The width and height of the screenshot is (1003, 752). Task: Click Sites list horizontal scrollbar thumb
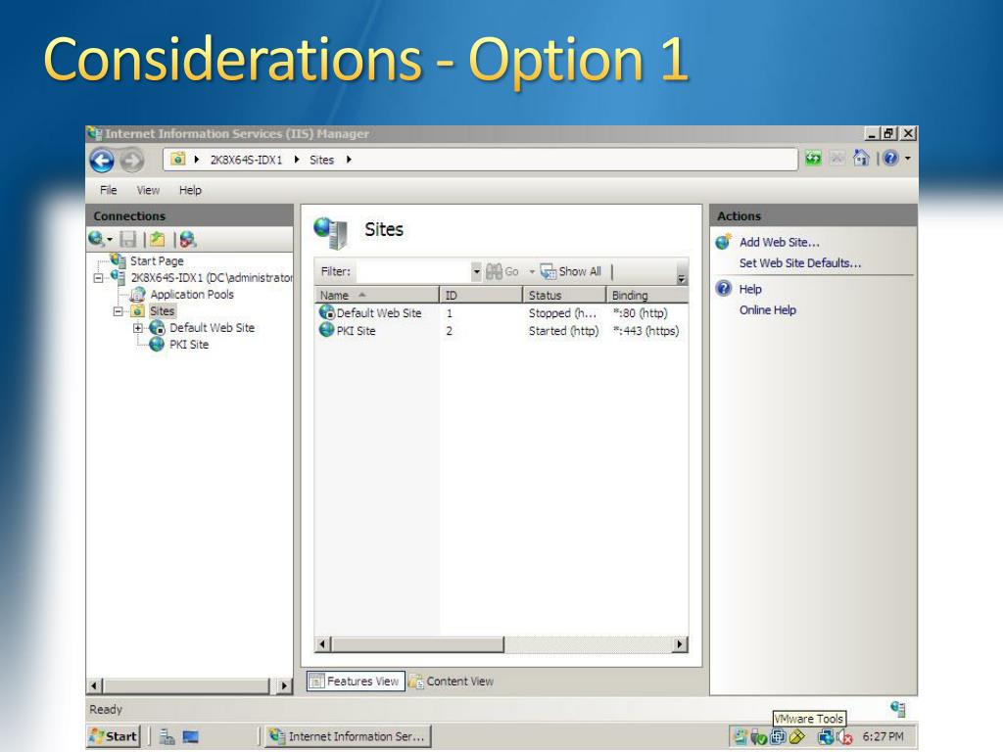[x=417, y=644]
